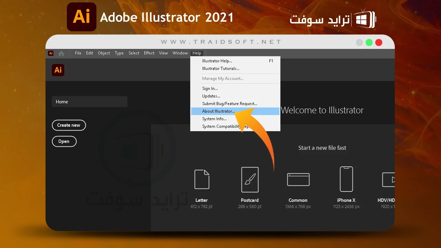This screenshot has width=441, height=248.
Task: Open the Effect menu
Action: 149,53
